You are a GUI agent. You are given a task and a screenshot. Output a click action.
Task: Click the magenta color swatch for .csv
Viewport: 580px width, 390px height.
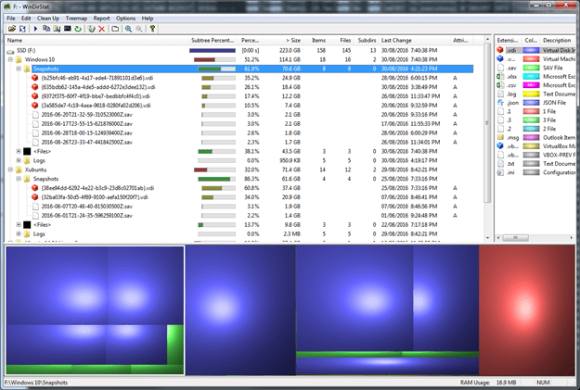point(531,85)
